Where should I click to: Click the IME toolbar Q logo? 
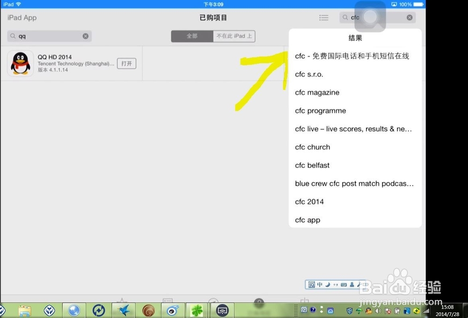[311, 285]
